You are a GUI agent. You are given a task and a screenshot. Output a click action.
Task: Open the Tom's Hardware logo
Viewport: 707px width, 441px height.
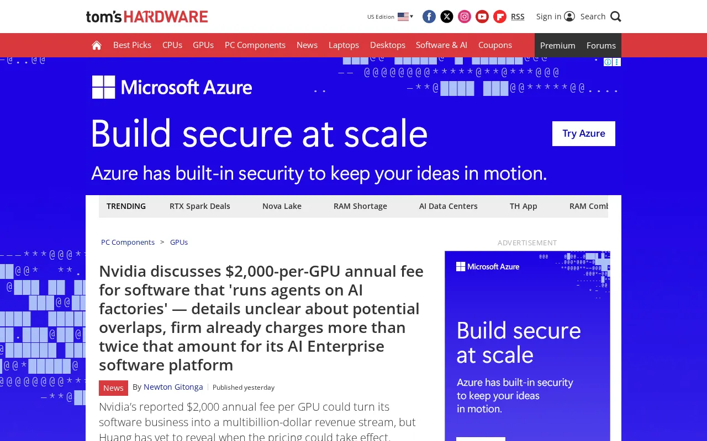pos(147,17)
